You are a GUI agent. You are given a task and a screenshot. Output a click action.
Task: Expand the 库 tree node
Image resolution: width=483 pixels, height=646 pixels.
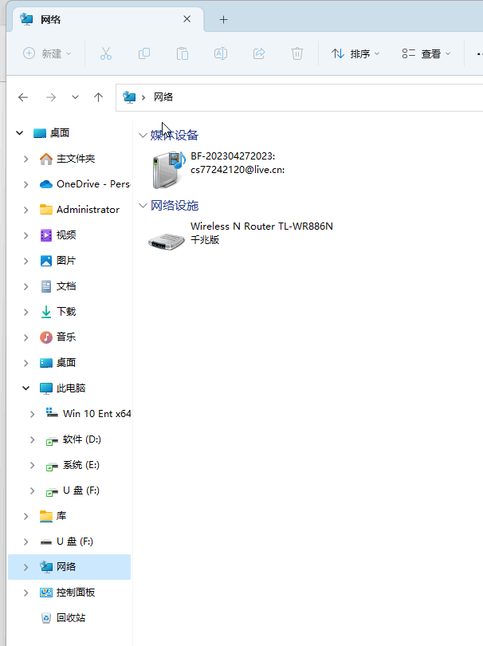point(26,516)
